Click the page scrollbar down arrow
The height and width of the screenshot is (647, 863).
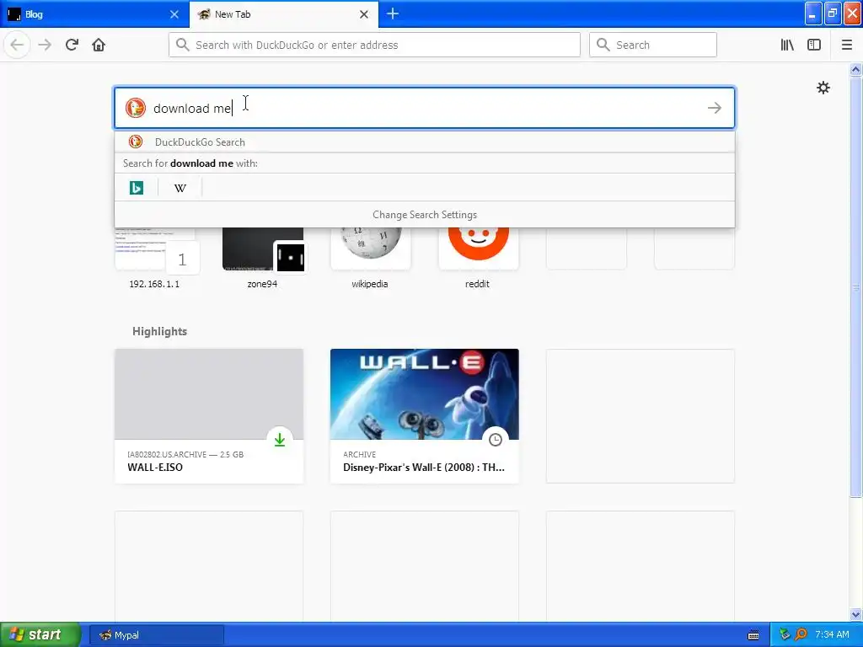855,614
